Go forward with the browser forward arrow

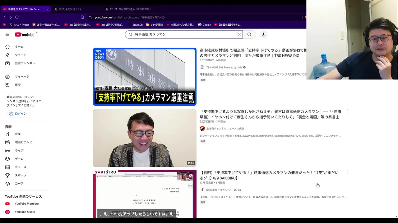pyautogui.click(x=11, y=17)
